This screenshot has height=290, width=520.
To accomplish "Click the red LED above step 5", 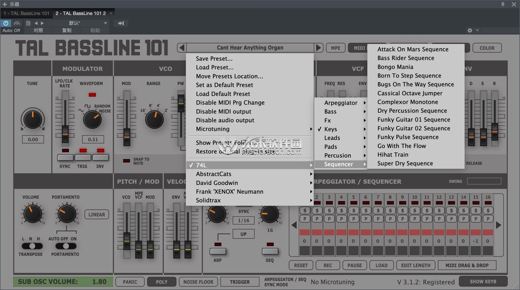I will pyautogui.click(x=353, y=203).
